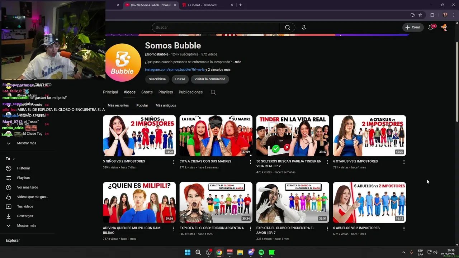Open the green Kick app in taskbar

point(272,252)
